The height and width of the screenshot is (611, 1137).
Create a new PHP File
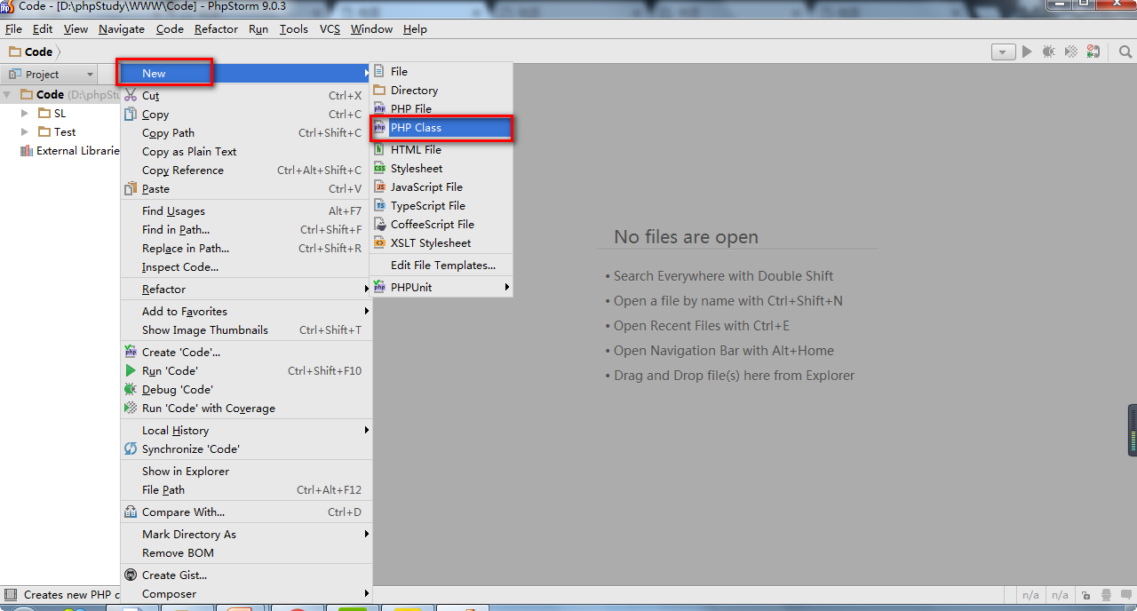pos(441,108)
